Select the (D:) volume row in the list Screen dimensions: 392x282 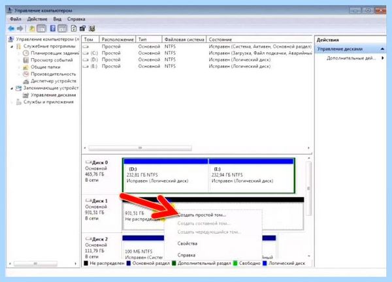tap(197, 59)
